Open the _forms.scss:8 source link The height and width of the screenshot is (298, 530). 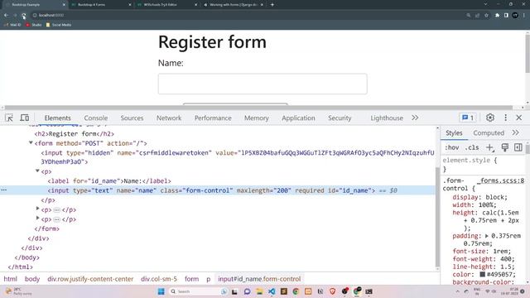click(500, 180)
